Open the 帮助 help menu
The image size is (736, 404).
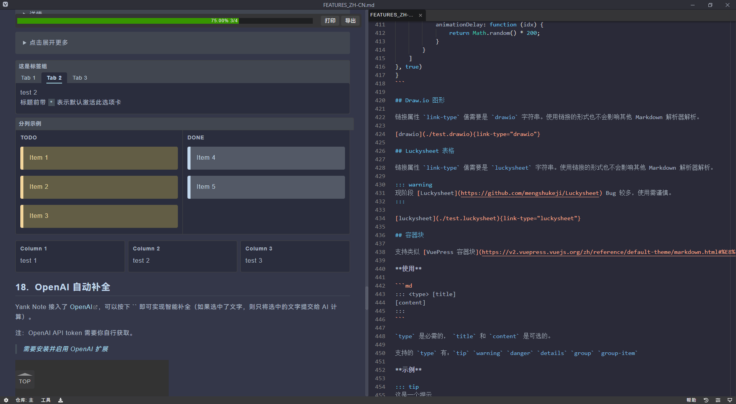coord(691,400)
